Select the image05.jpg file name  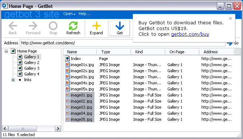[x=81, y=119]
